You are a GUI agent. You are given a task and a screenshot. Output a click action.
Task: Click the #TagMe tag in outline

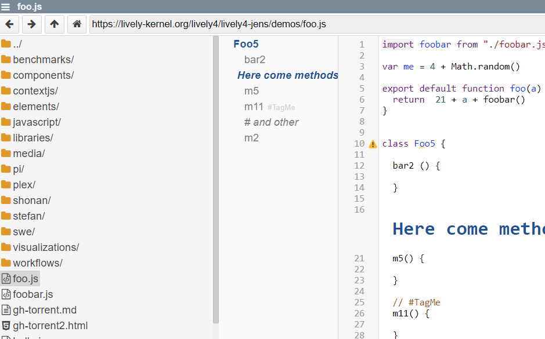coord(281,108)
